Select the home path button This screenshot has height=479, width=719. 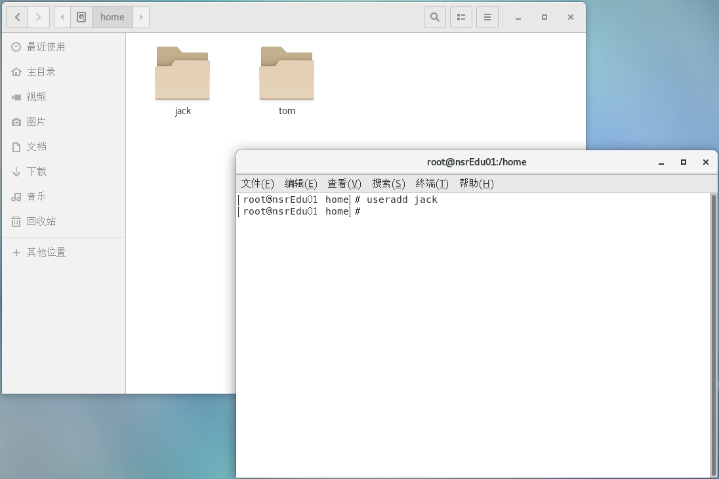112,18
